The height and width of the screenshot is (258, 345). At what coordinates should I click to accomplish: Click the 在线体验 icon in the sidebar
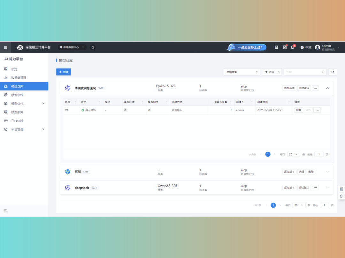pos(6,121)
